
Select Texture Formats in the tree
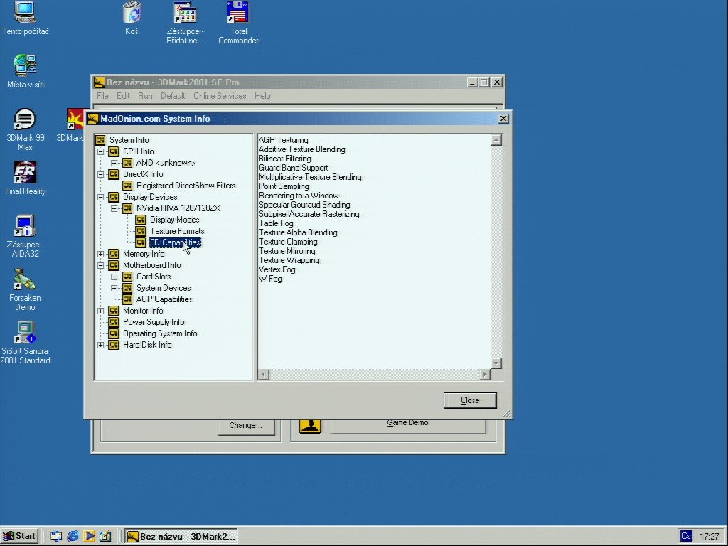tap(176, 231)
